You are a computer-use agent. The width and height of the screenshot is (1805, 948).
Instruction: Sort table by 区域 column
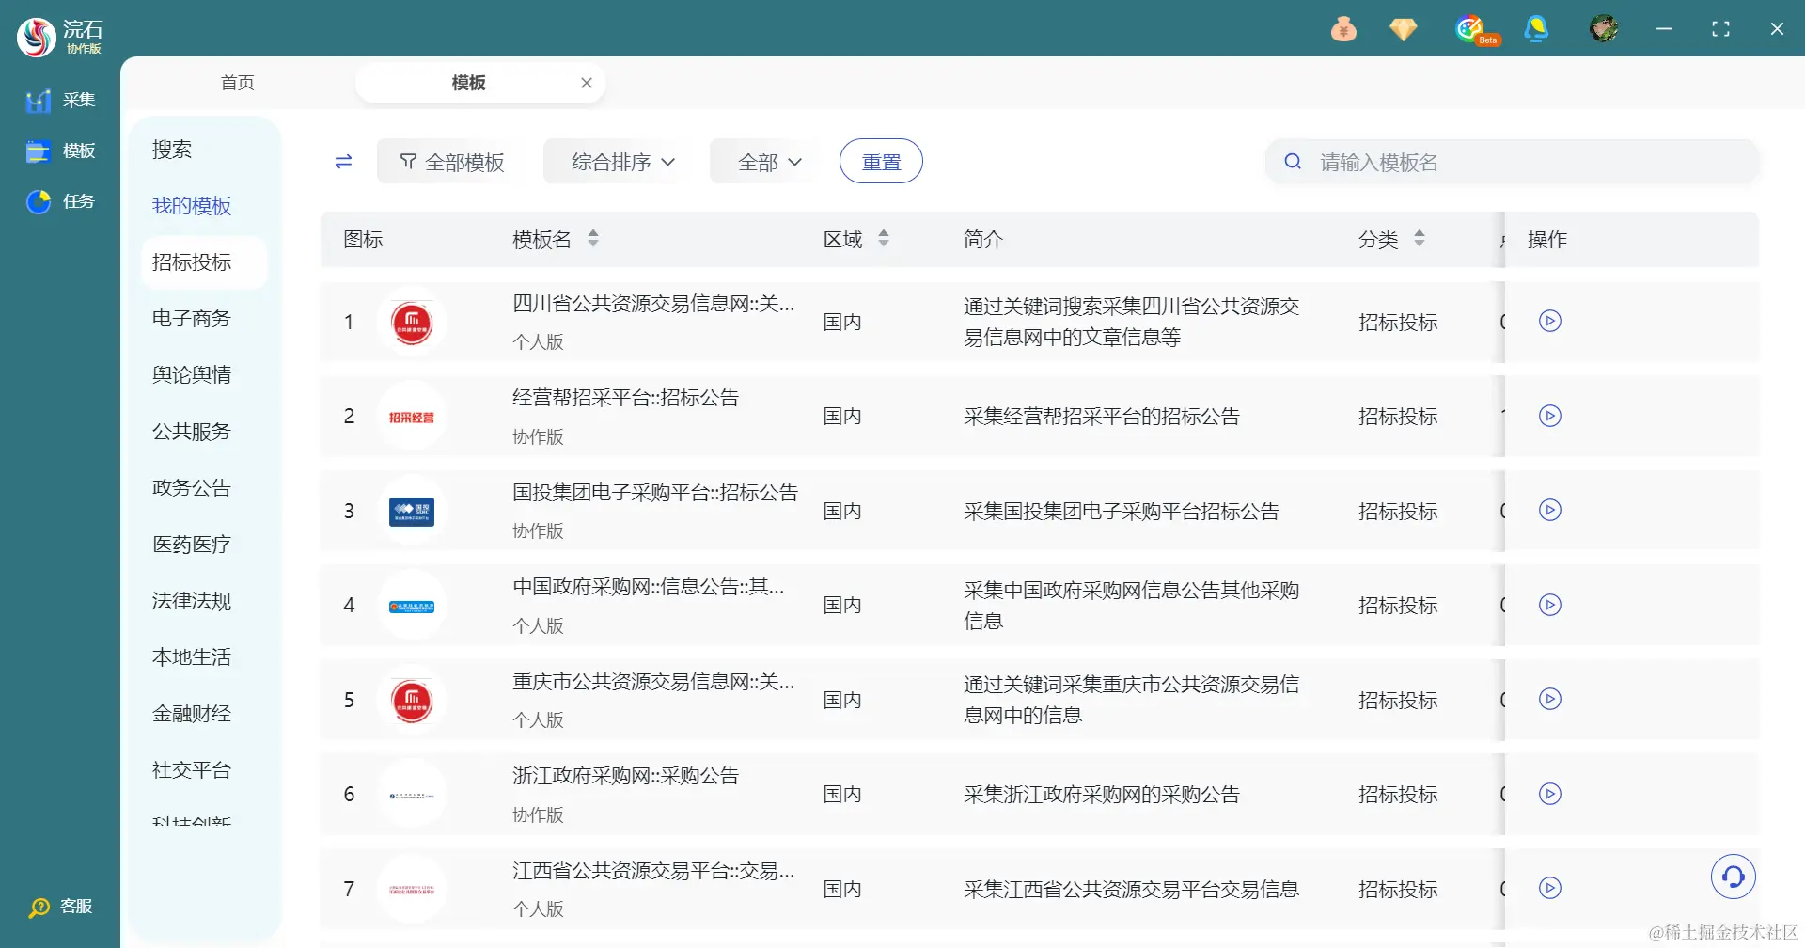click(x=884, y=239)
